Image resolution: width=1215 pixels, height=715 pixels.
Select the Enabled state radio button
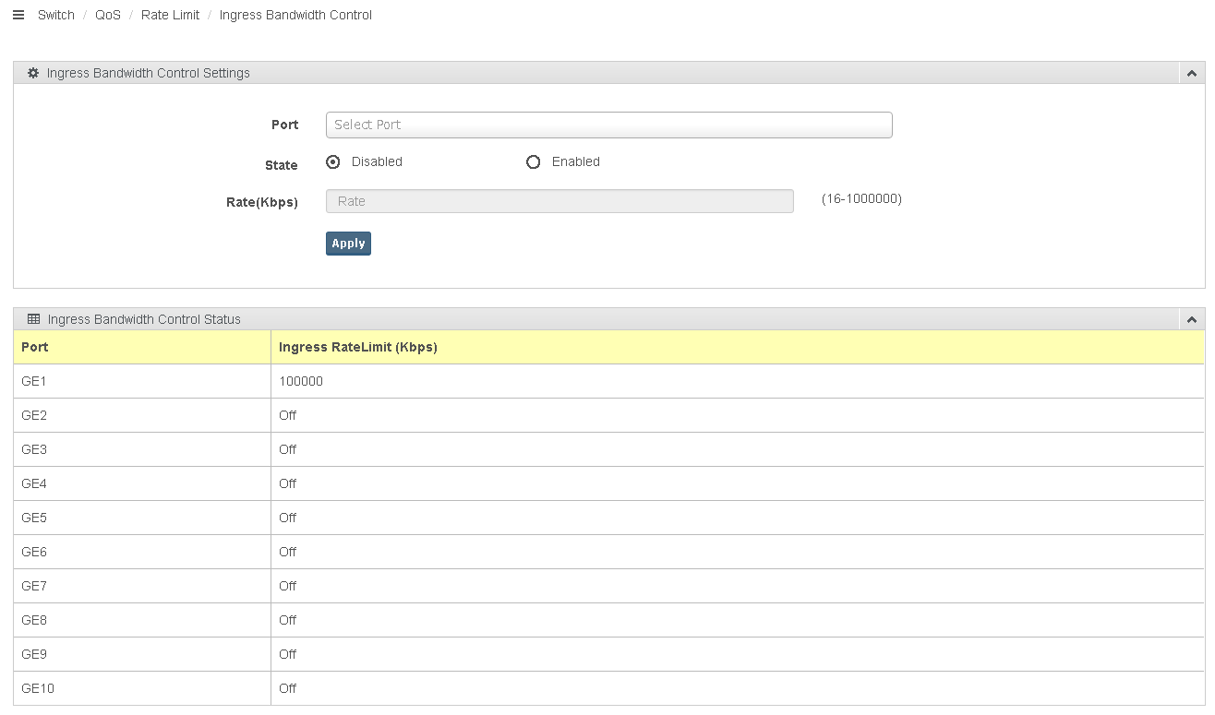click(533, 162)
